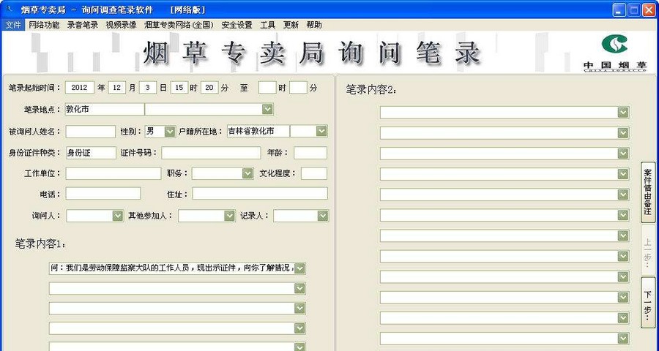Open the 工具 menu
This screenshot has width=659, height=351.
pyautogui.click(x=268, y=25)
